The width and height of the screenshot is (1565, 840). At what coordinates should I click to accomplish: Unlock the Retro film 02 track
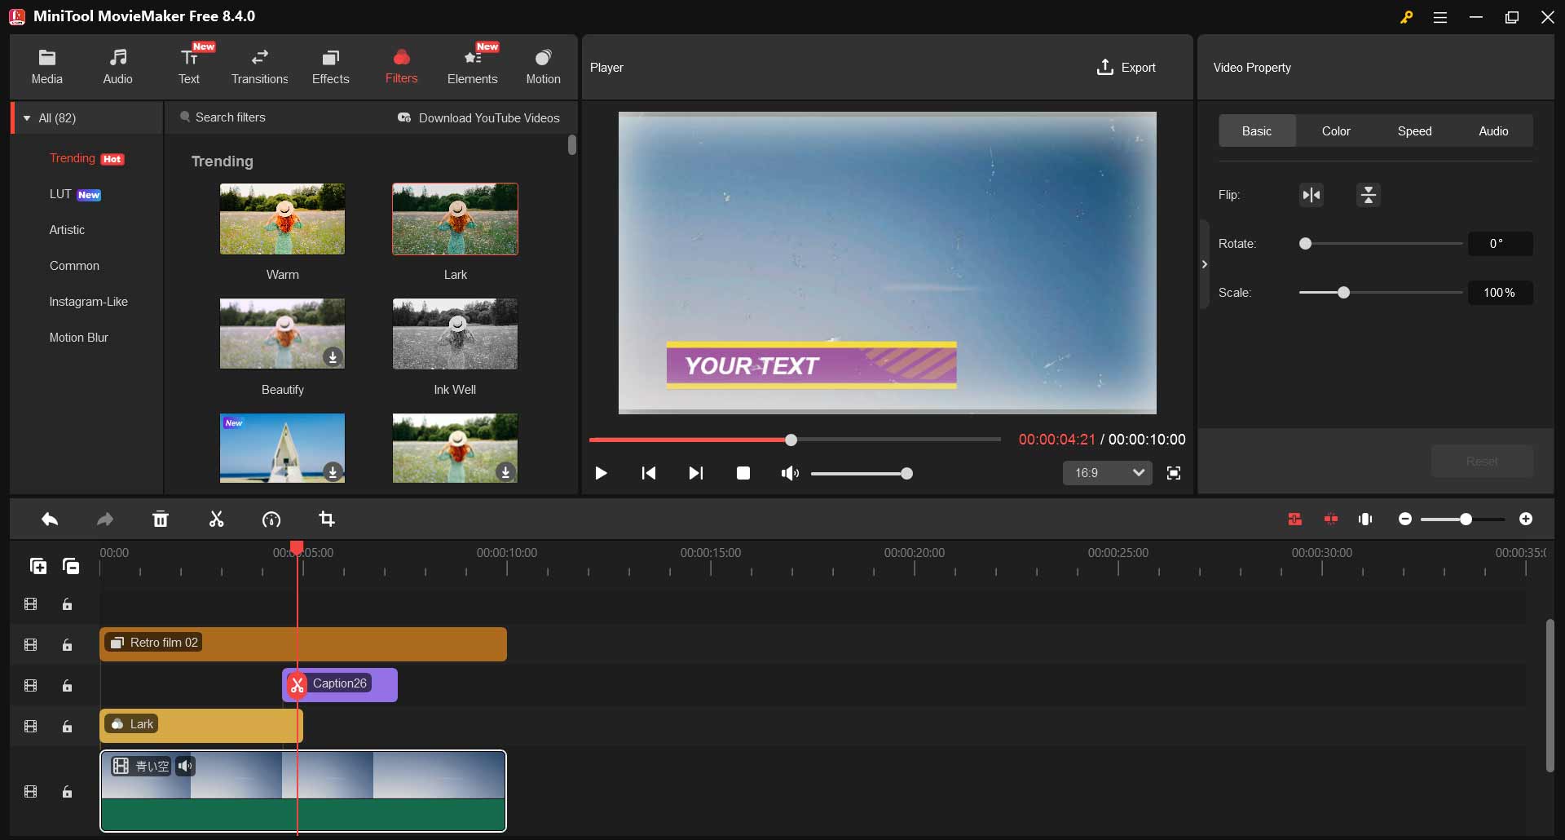click(66, 643)
